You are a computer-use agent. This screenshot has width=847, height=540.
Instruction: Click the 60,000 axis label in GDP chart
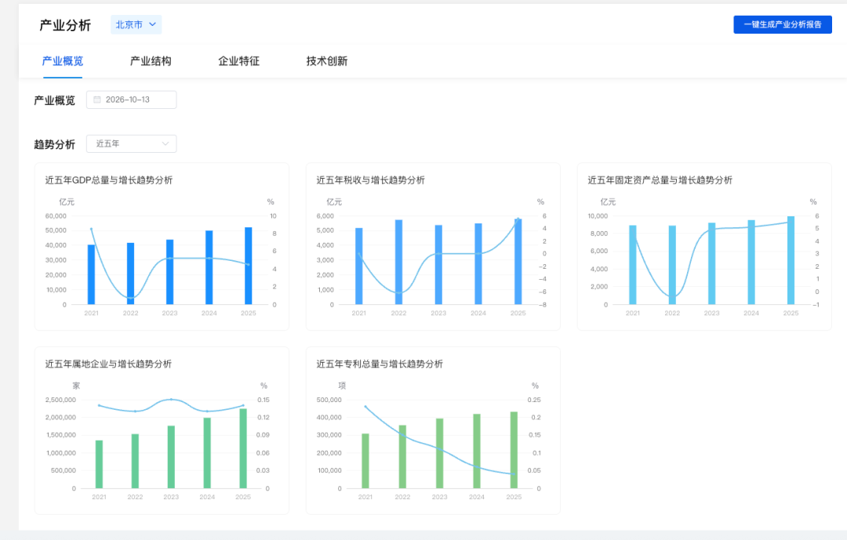56,216
